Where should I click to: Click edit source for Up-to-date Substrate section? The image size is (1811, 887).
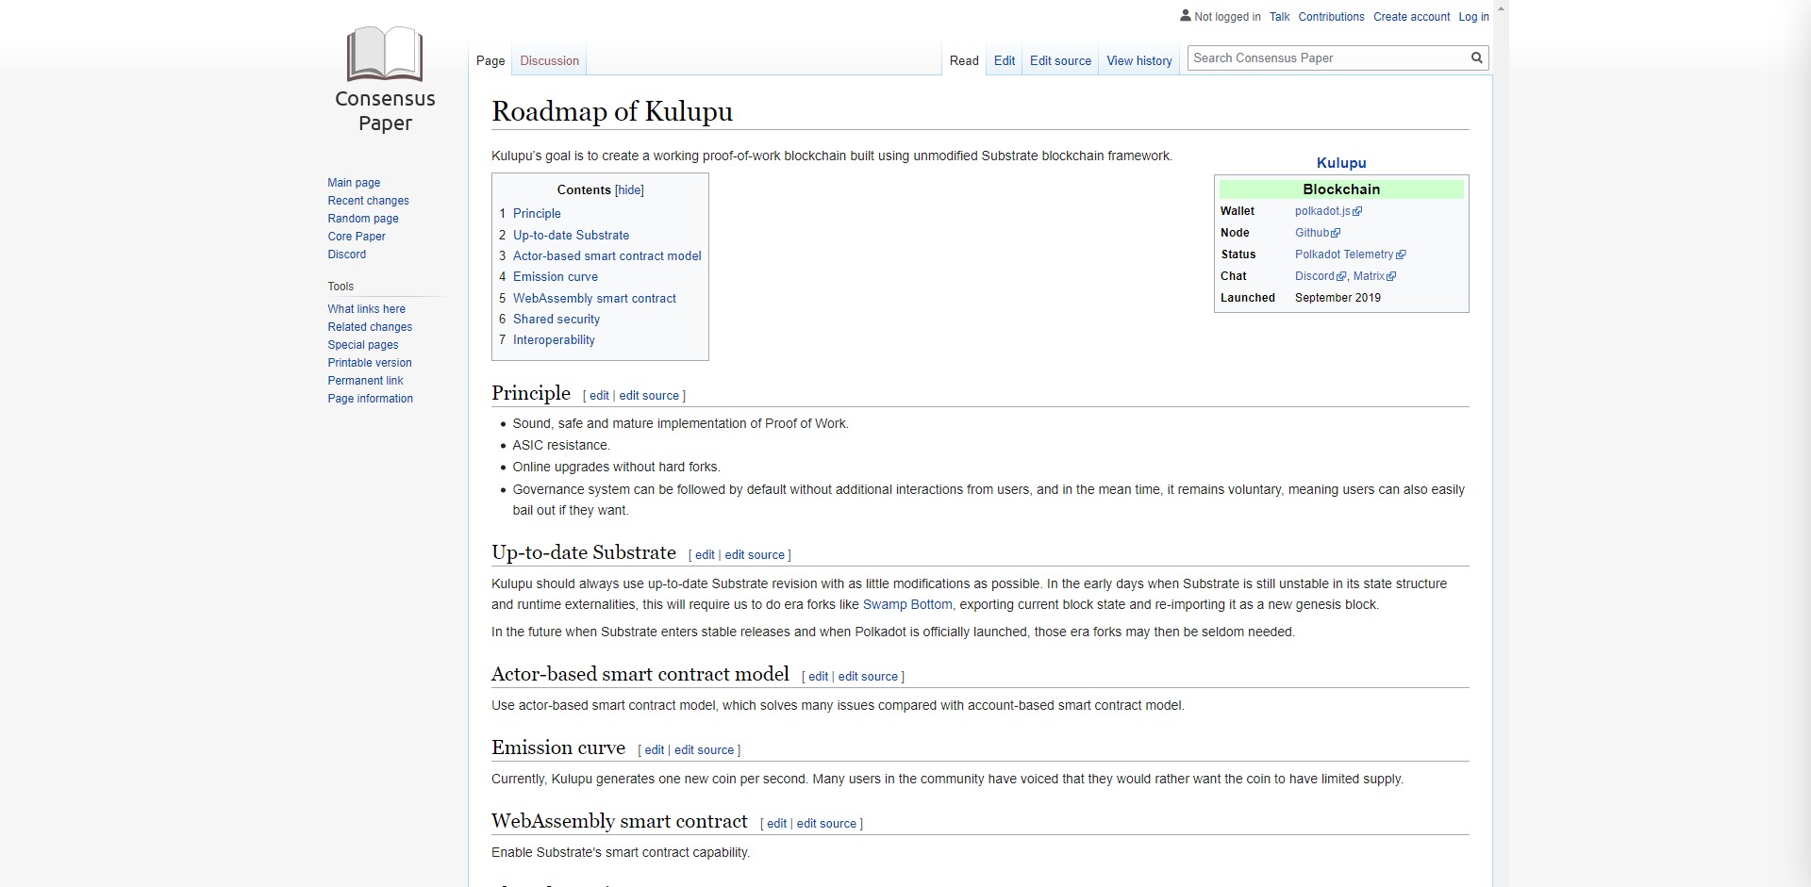755,555
